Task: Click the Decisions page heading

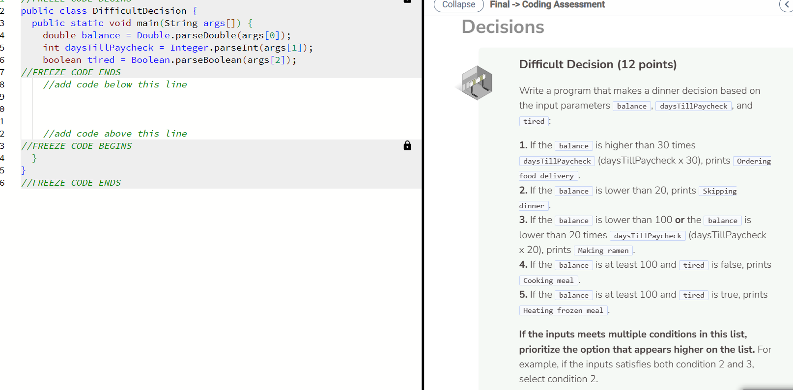Action: coord(502,27)
